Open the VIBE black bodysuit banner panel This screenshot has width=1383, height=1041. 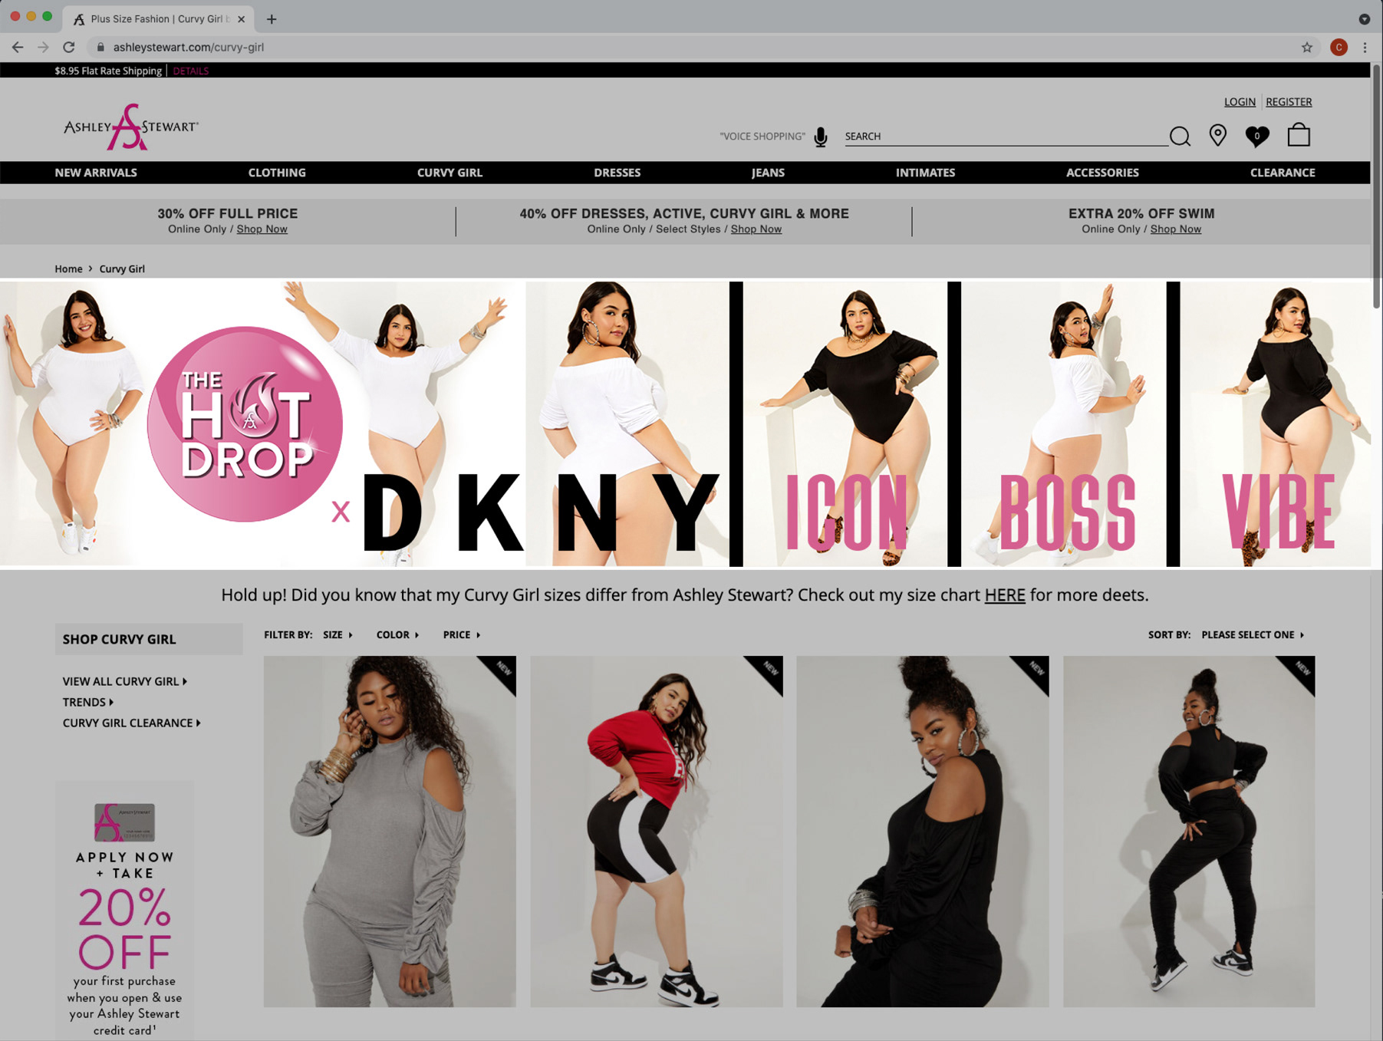[x=1275, y=423]
